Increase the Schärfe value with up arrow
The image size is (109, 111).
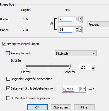coord(93,66)
